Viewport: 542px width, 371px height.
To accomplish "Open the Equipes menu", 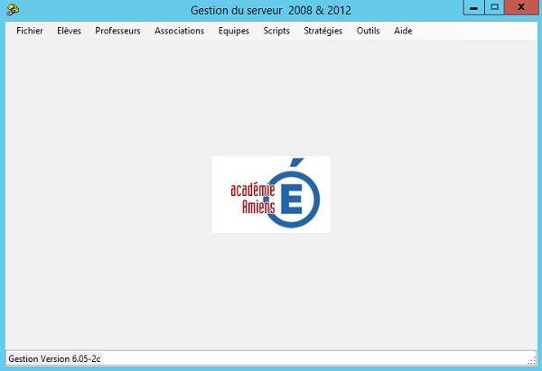I will [x=233, y=31].
